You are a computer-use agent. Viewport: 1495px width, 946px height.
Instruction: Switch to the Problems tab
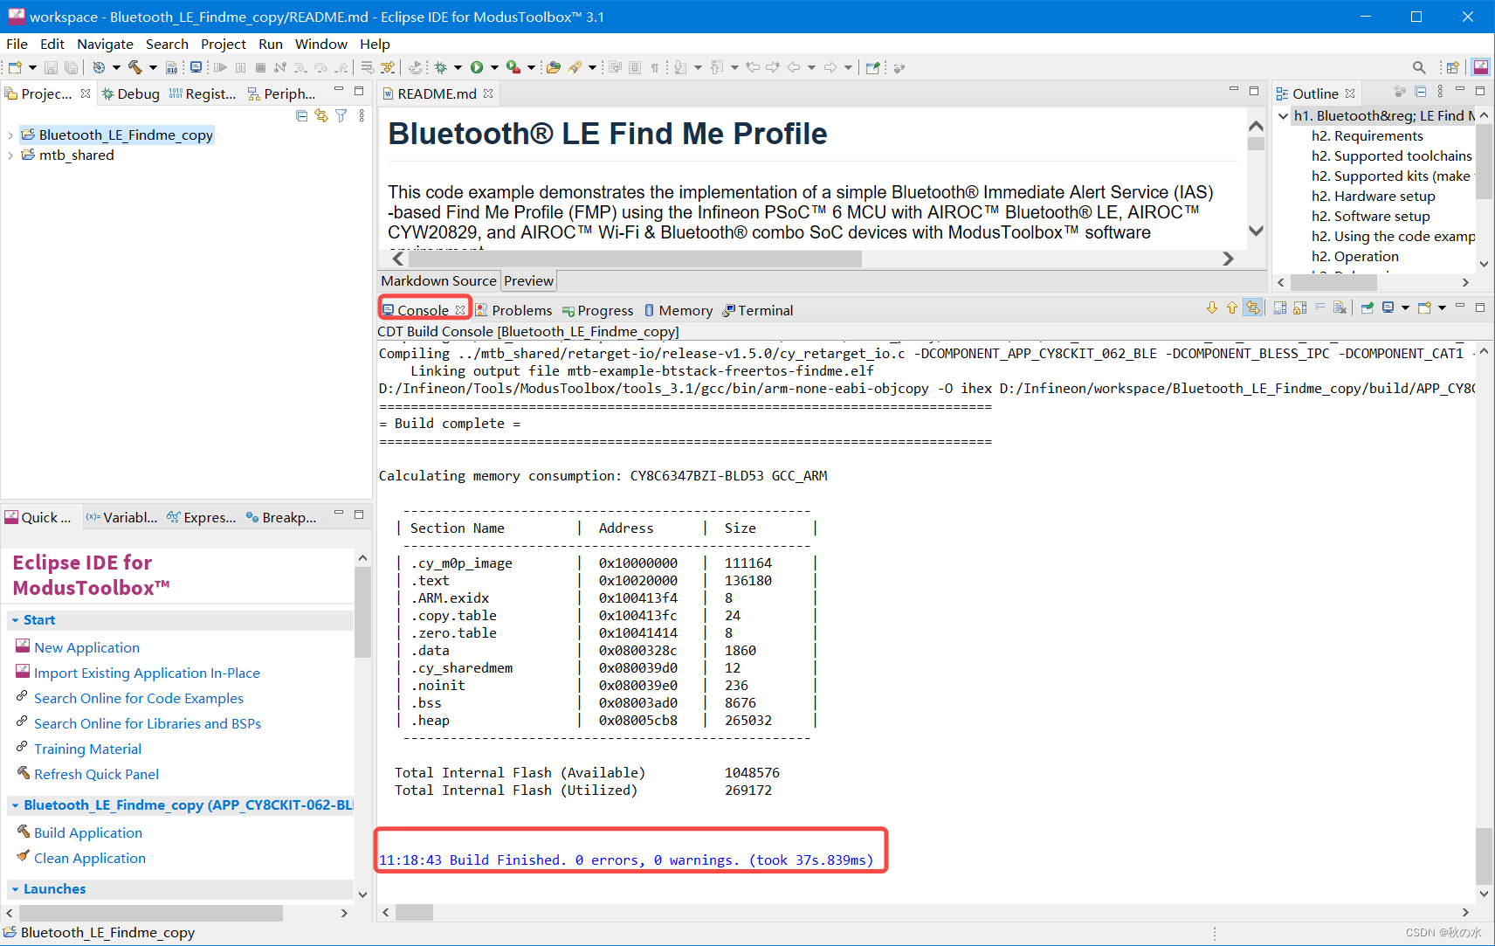[x=513, y=310]
